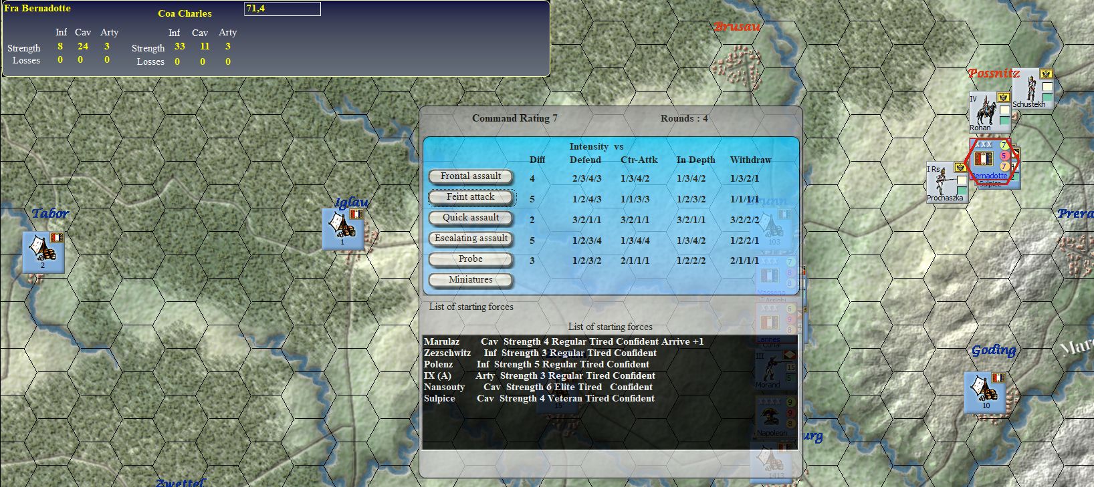Choose the Feint attack battle plan
Screen dimensions: 1094x487
471,197
